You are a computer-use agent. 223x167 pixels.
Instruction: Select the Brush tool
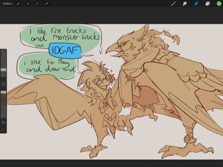coord(173,4)
